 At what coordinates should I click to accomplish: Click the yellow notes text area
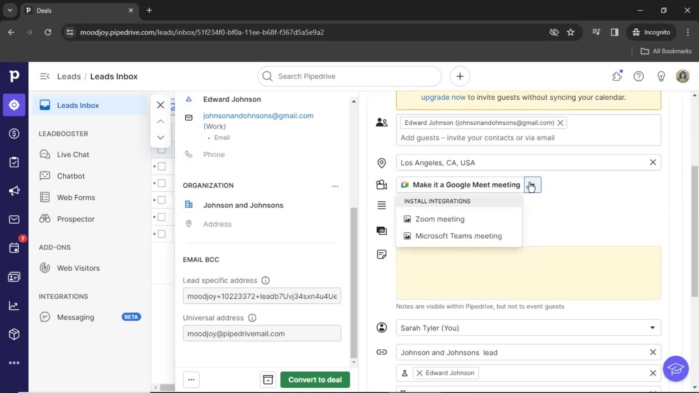tap(528, 273)
